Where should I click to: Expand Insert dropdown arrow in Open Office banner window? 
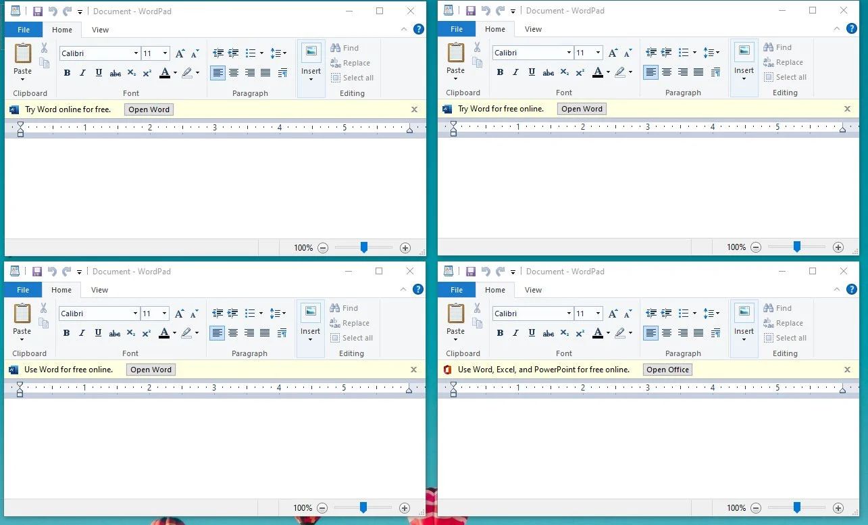(x=744, y=340)
